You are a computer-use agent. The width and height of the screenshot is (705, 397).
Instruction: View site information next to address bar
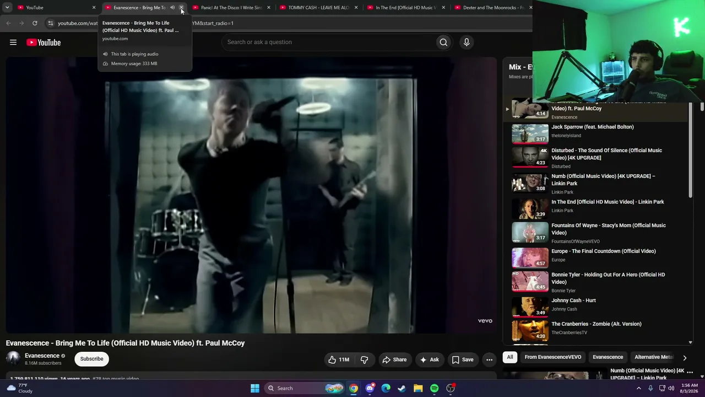click(x=51, y=23)
